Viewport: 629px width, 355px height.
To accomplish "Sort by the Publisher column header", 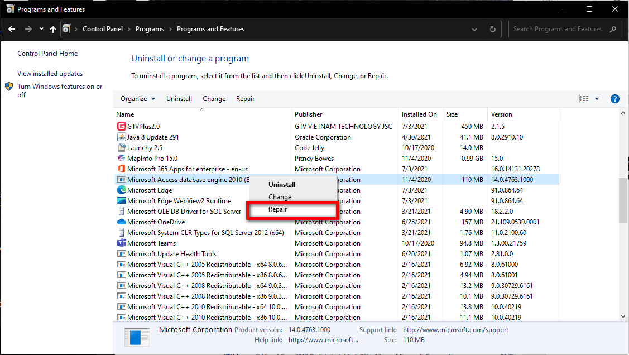I will point(344,114).
